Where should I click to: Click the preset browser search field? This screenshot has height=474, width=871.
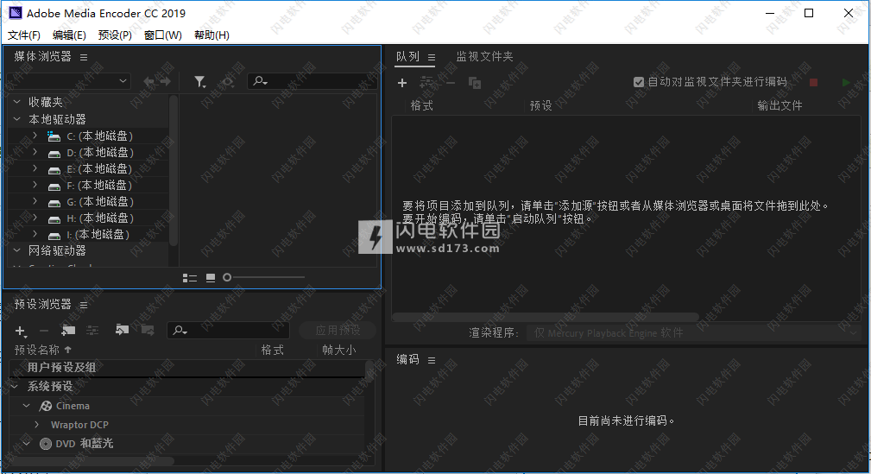click(x=228, y=331)
